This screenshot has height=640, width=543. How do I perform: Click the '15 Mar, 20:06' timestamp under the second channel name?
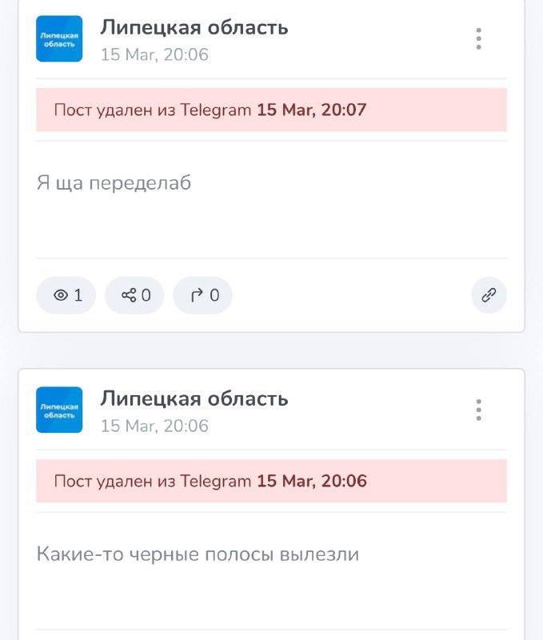click(154, 426)
